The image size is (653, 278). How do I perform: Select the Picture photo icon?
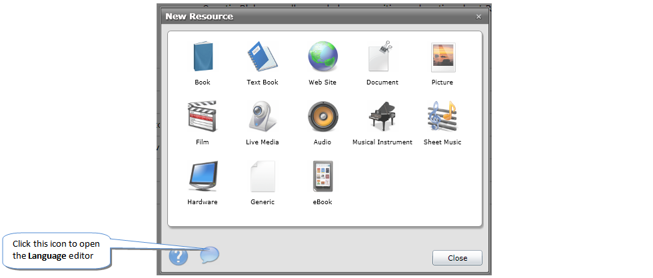tap(442, 57)
